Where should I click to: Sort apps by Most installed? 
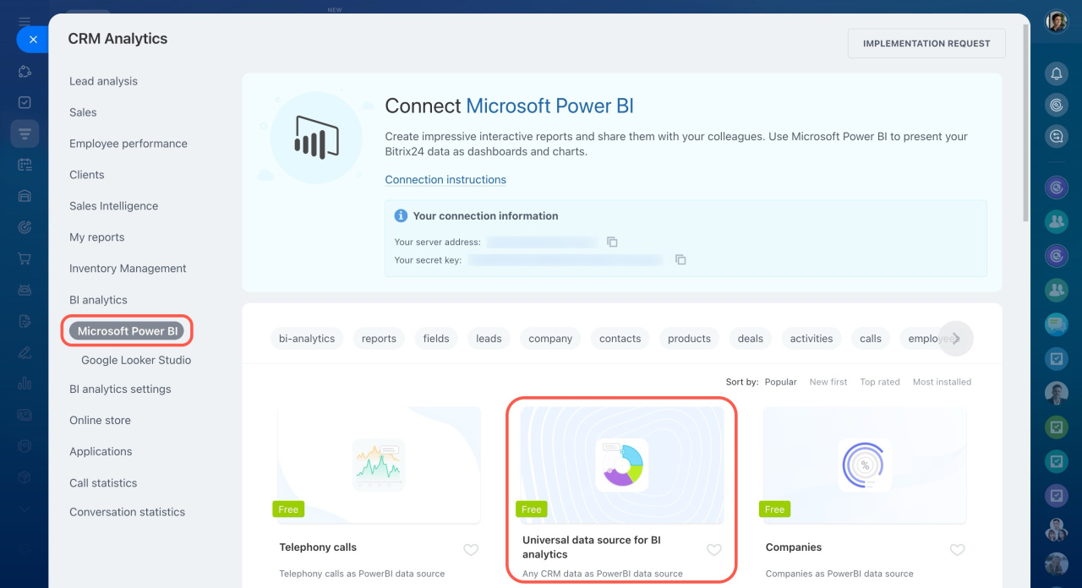(x=942, y=382)
